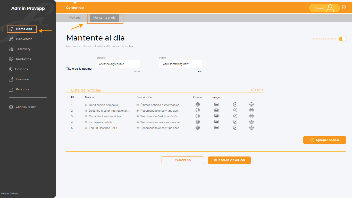
Task: Open link globe for La cápsula del día
Action: click(x=198, y=122)
